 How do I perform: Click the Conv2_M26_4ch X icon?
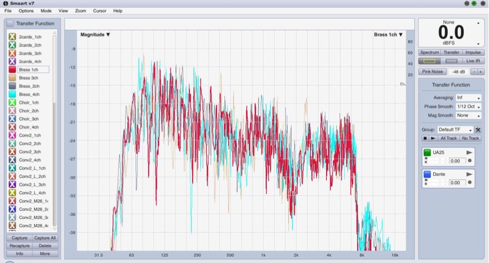(12, 225)
